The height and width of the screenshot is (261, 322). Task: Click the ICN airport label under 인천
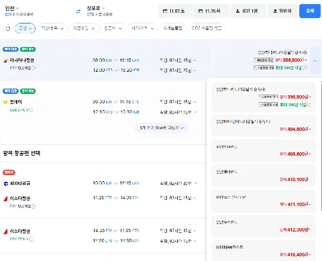[x=8, y=15]
